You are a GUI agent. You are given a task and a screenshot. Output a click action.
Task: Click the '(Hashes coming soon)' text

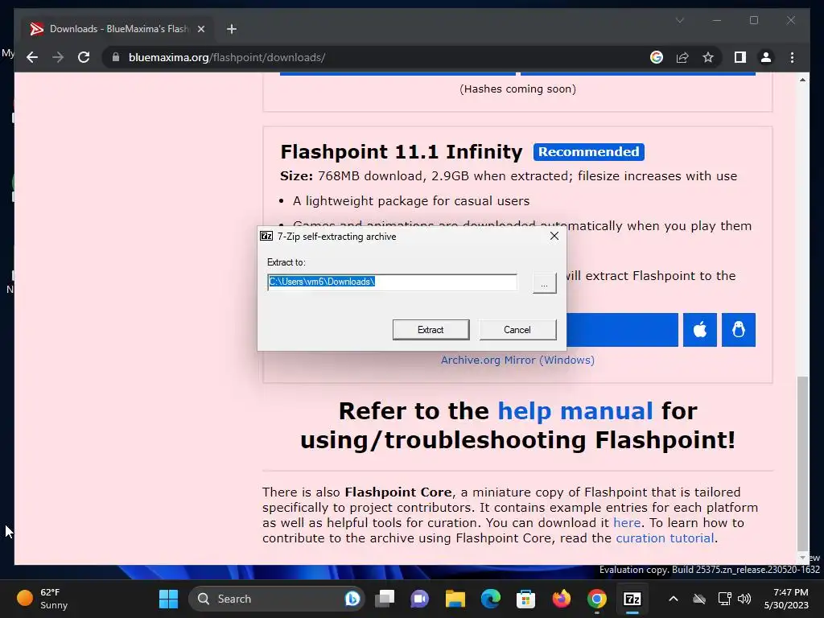coord(517,89)
